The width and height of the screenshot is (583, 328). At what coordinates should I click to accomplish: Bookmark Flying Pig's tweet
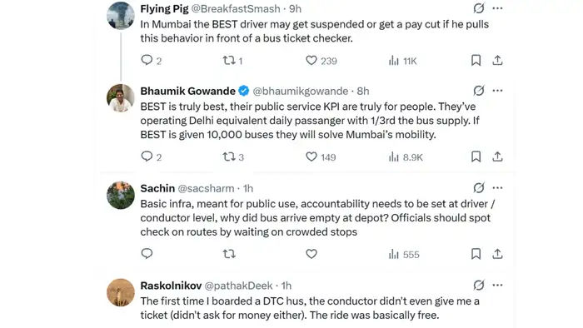(x=476, y=60)
